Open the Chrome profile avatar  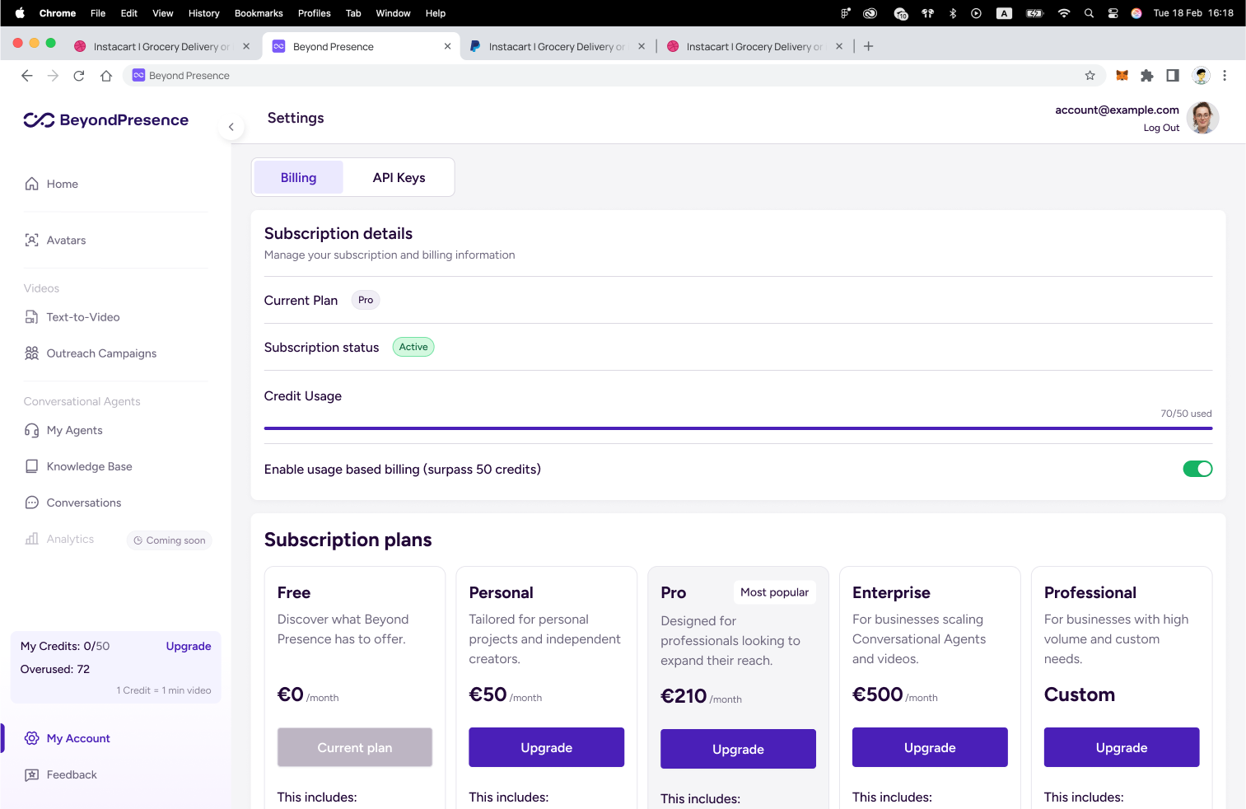tap(1202, 76)
